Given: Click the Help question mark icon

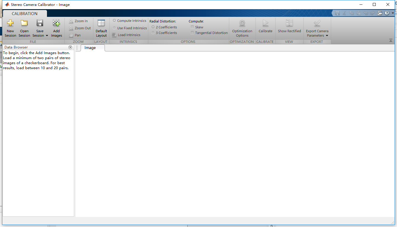Looking at the screenshot, I should point(387,13).
